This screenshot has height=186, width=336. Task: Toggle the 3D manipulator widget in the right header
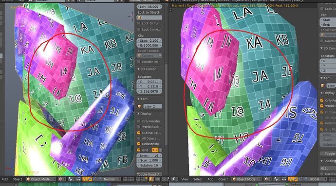coord(291,179)
